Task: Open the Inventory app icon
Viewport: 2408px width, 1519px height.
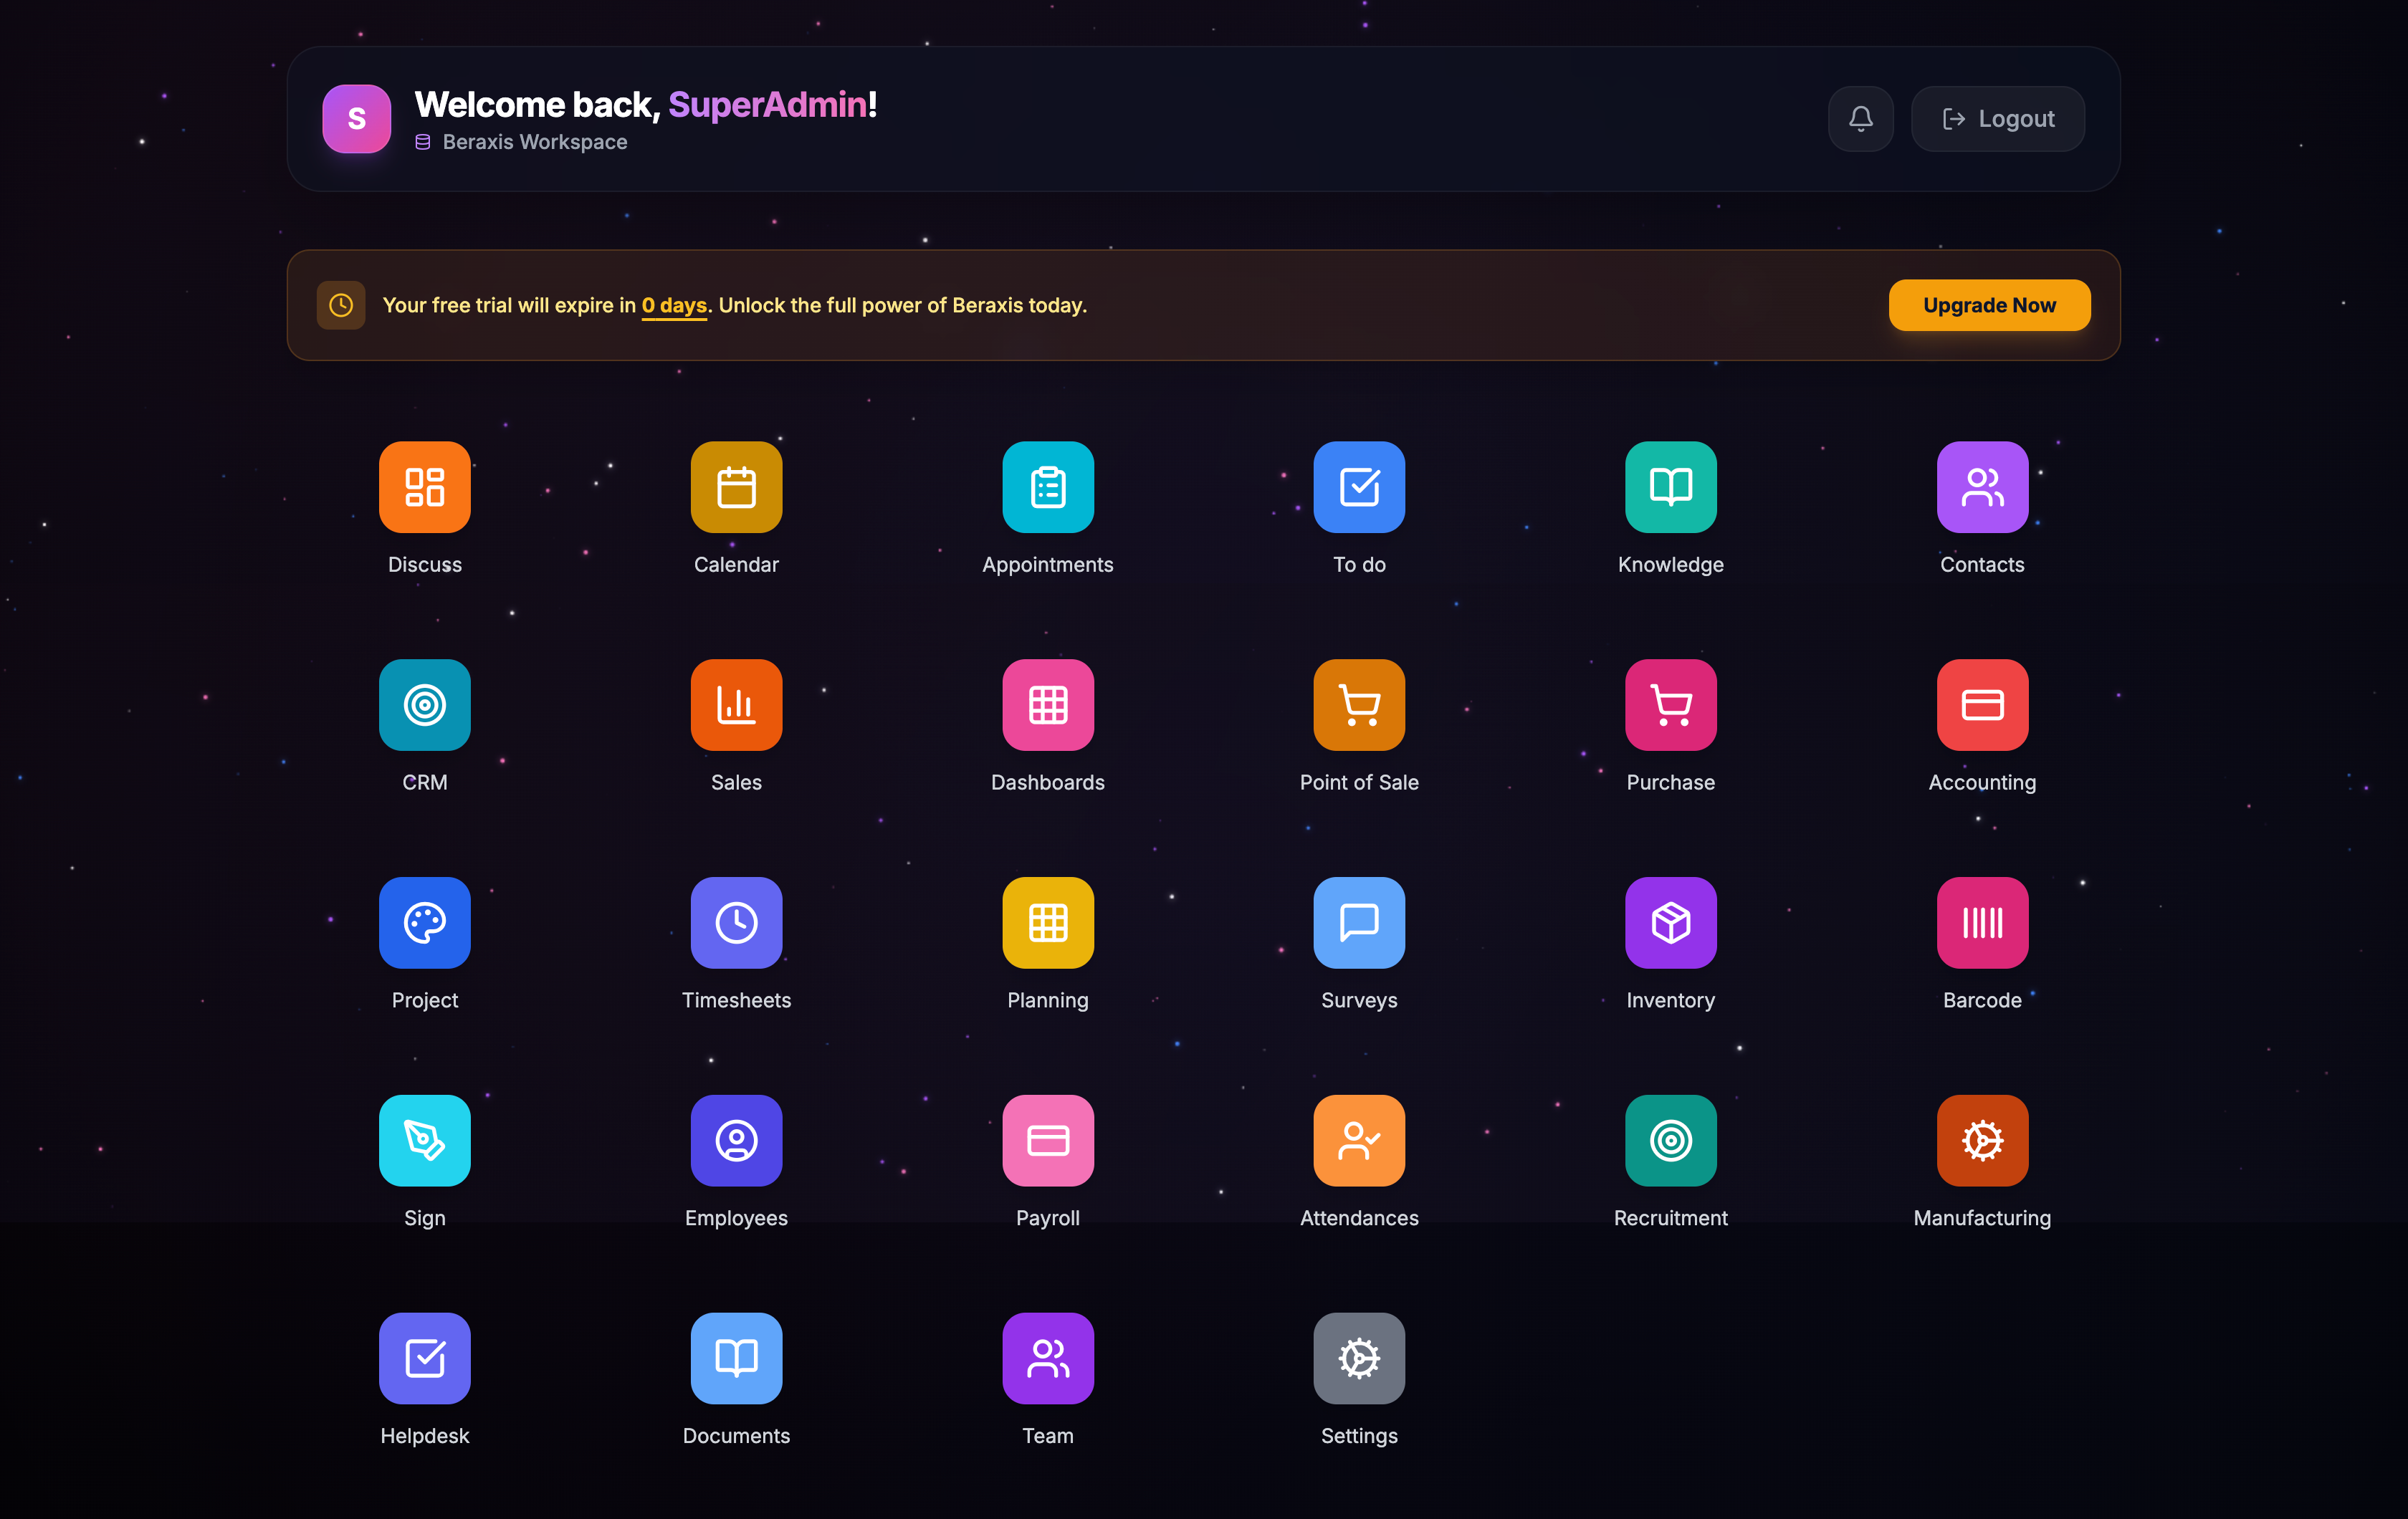Action: coord(1671,923)
